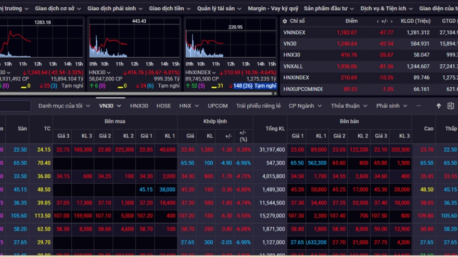Expand the Danh mục của tôi dropdown
The width and height of the screenshot is (458, 257).
[x=65, y=106]
